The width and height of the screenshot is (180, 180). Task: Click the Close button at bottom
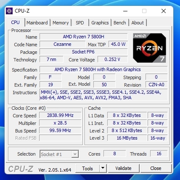click(x=156, y=168)
